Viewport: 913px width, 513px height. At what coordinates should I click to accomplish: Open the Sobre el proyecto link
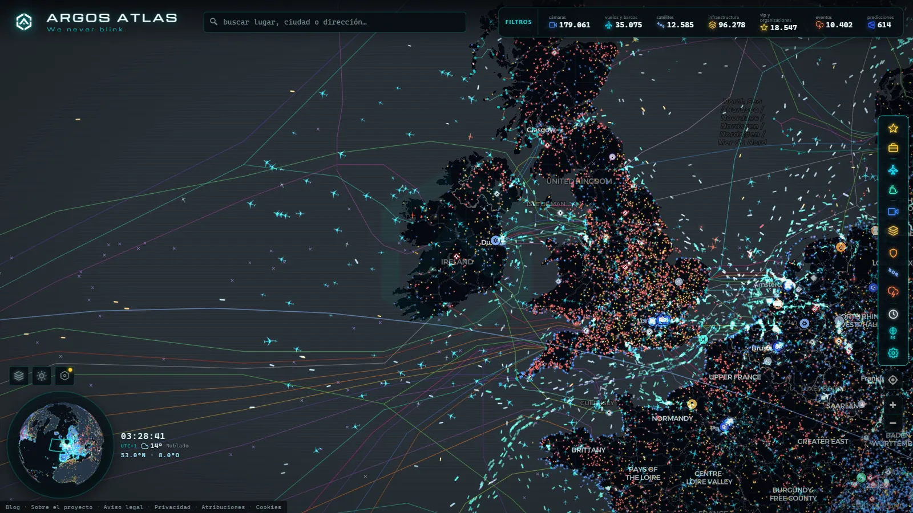(x=62, y=507)
